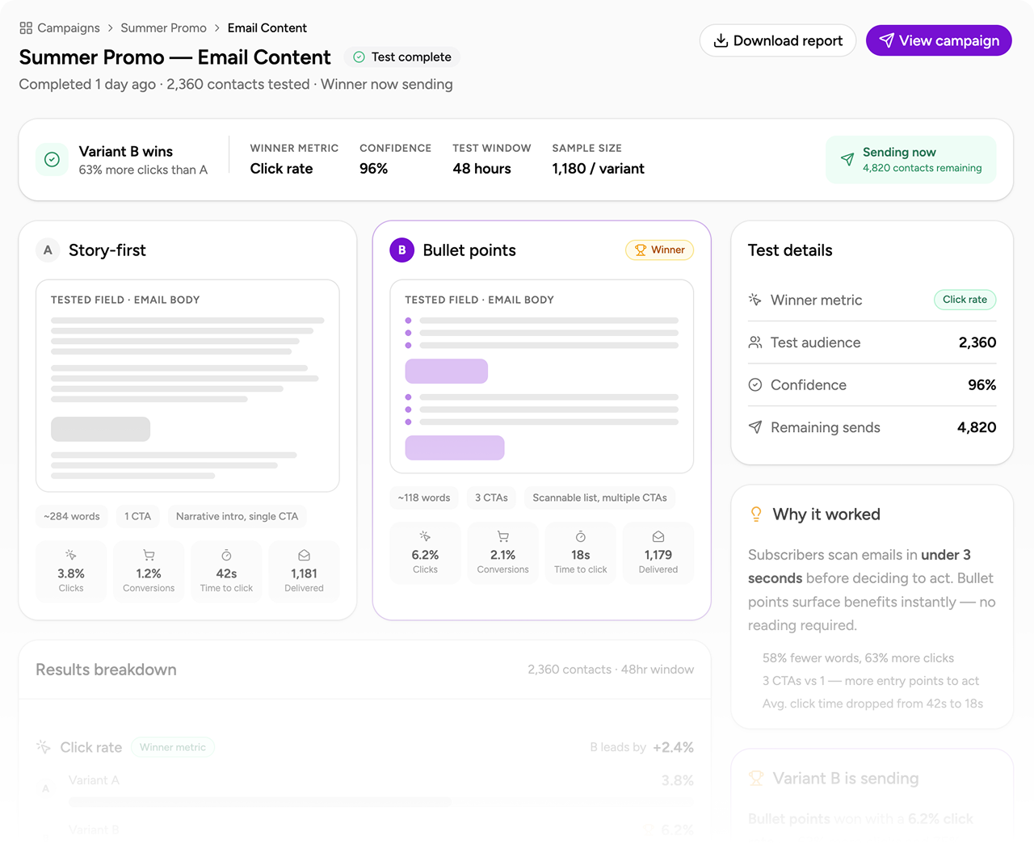Click the Winner metric badge beside Click rate
The height and width of the screenshot is (844, 1034).
pyautogui.click(x=173, y=747)
